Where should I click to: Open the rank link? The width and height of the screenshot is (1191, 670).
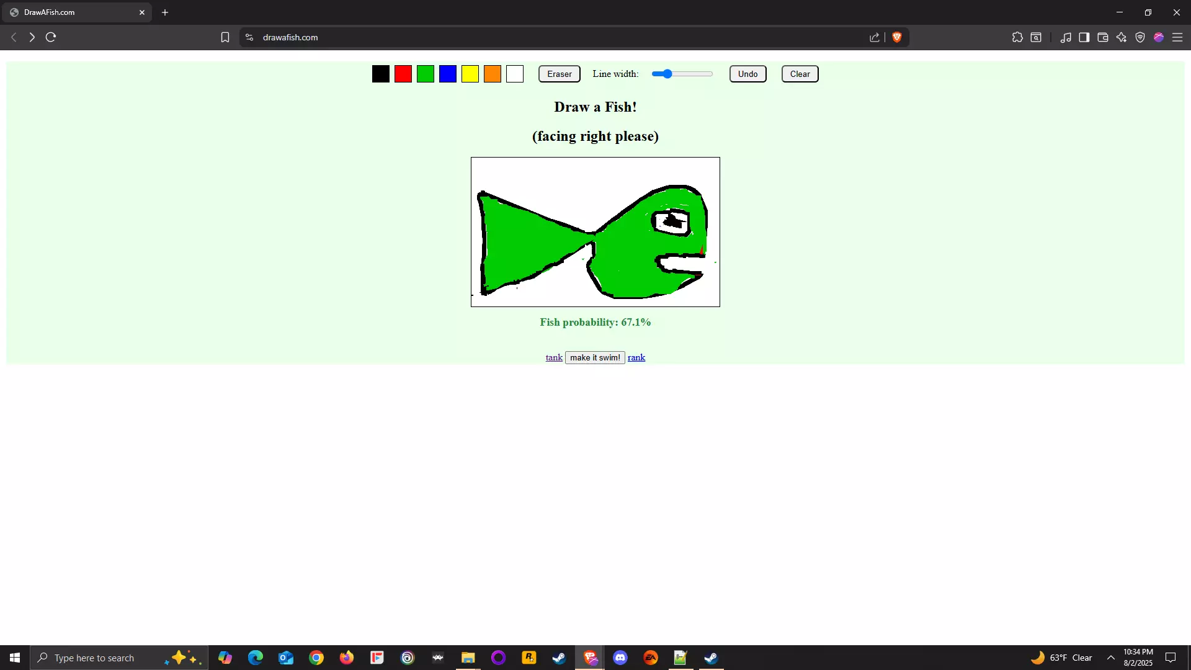(636, 357)
